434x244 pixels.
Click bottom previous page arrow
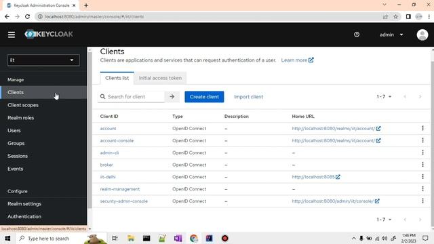coord(405,220)
